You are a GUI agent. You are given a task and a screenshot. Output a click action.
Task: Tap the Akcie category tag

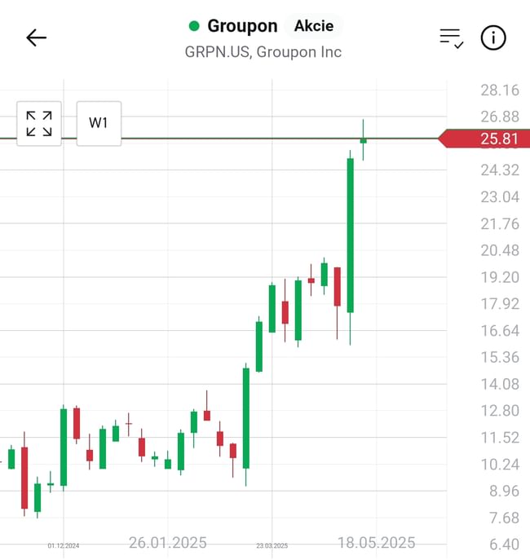click(314, 26)
